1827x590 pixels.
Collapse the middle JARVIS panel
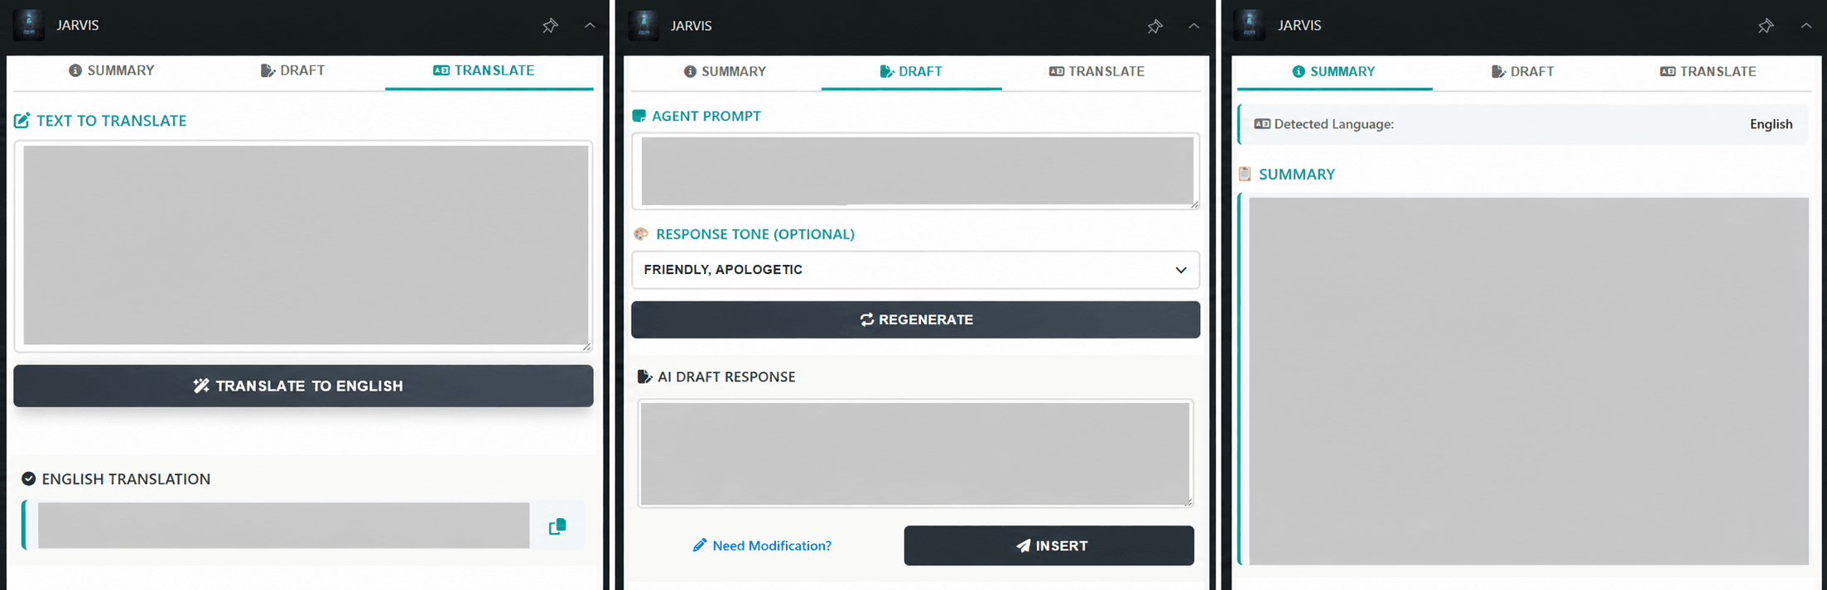tap(1193, 26)
